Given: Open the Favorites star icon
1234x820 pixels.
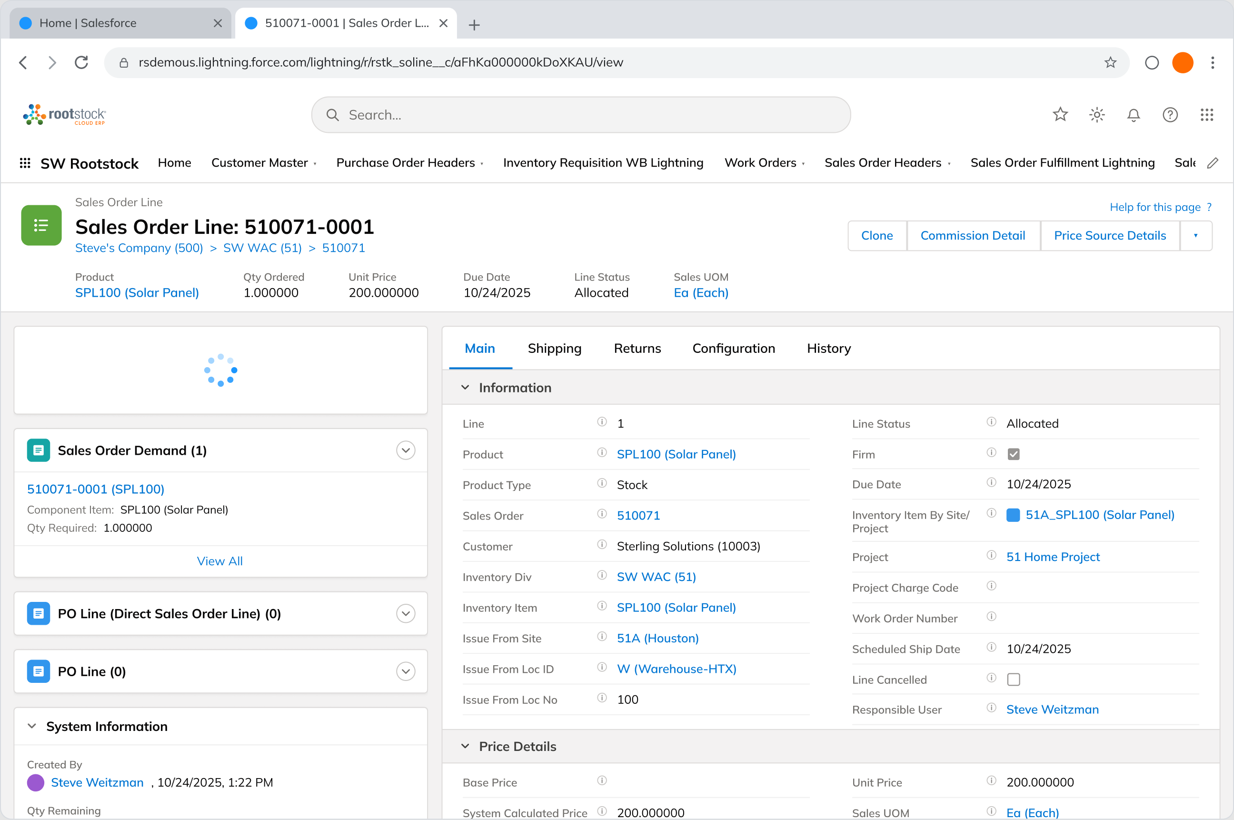Looking at the screenshot, I should [1060, 115].
